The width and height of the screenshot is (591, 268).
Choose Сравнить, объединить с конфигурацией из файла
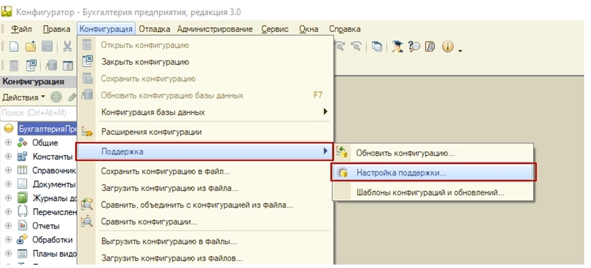coord(205,205)
